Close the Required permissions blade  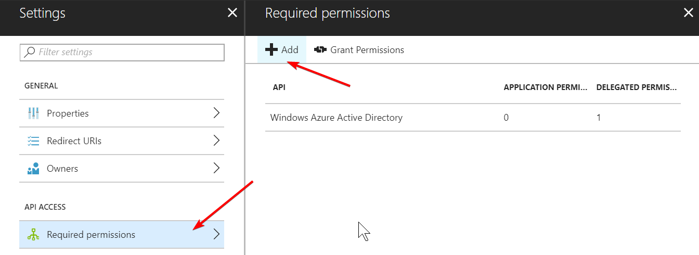(x=688, y=13)
